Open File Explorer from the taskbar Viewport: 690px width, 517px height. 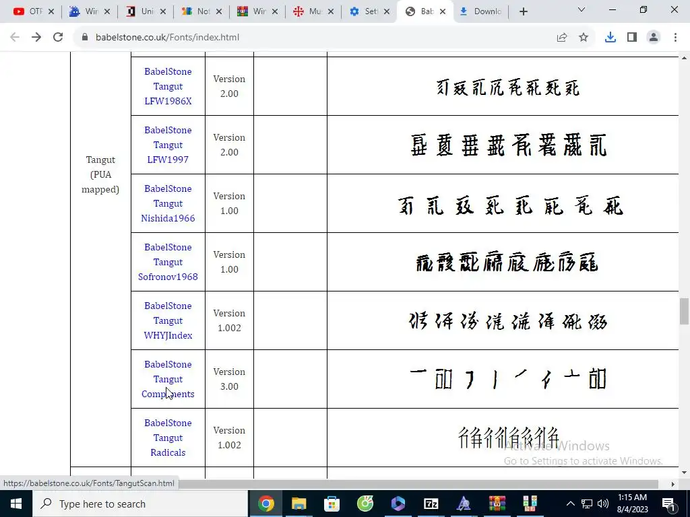299,504
